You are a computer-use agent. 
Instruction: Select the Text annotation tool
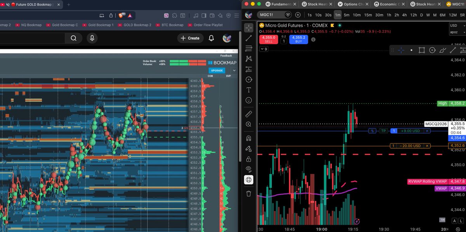point(249,90)
